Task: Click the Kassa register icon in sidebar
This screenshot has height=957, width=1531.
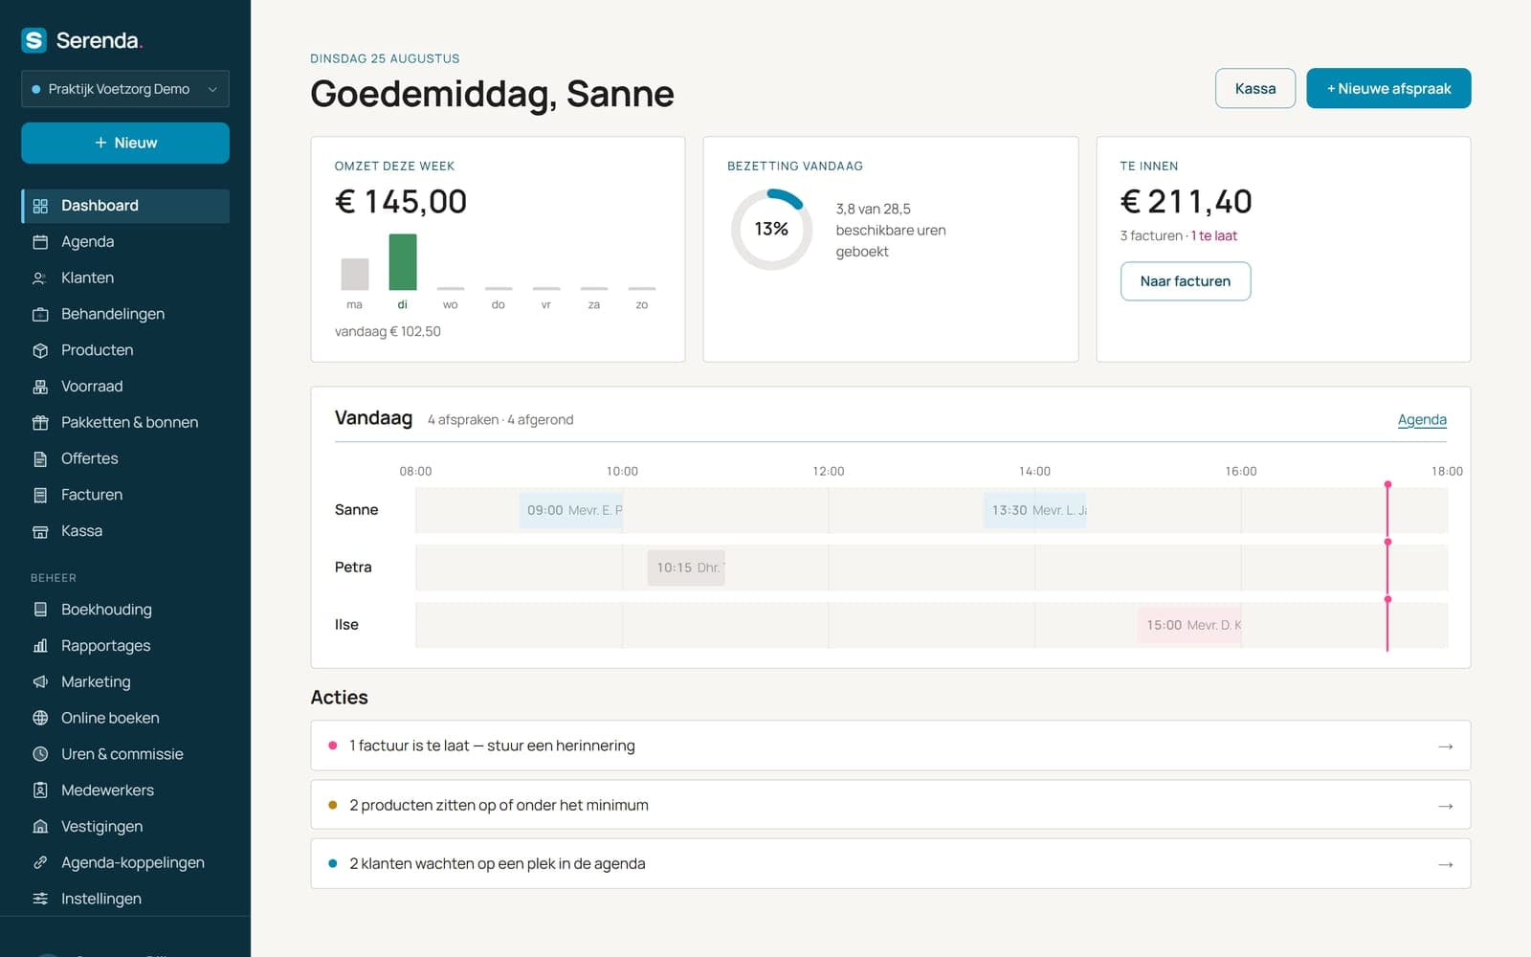Action: pyautogui.click(x=40, y=531)
